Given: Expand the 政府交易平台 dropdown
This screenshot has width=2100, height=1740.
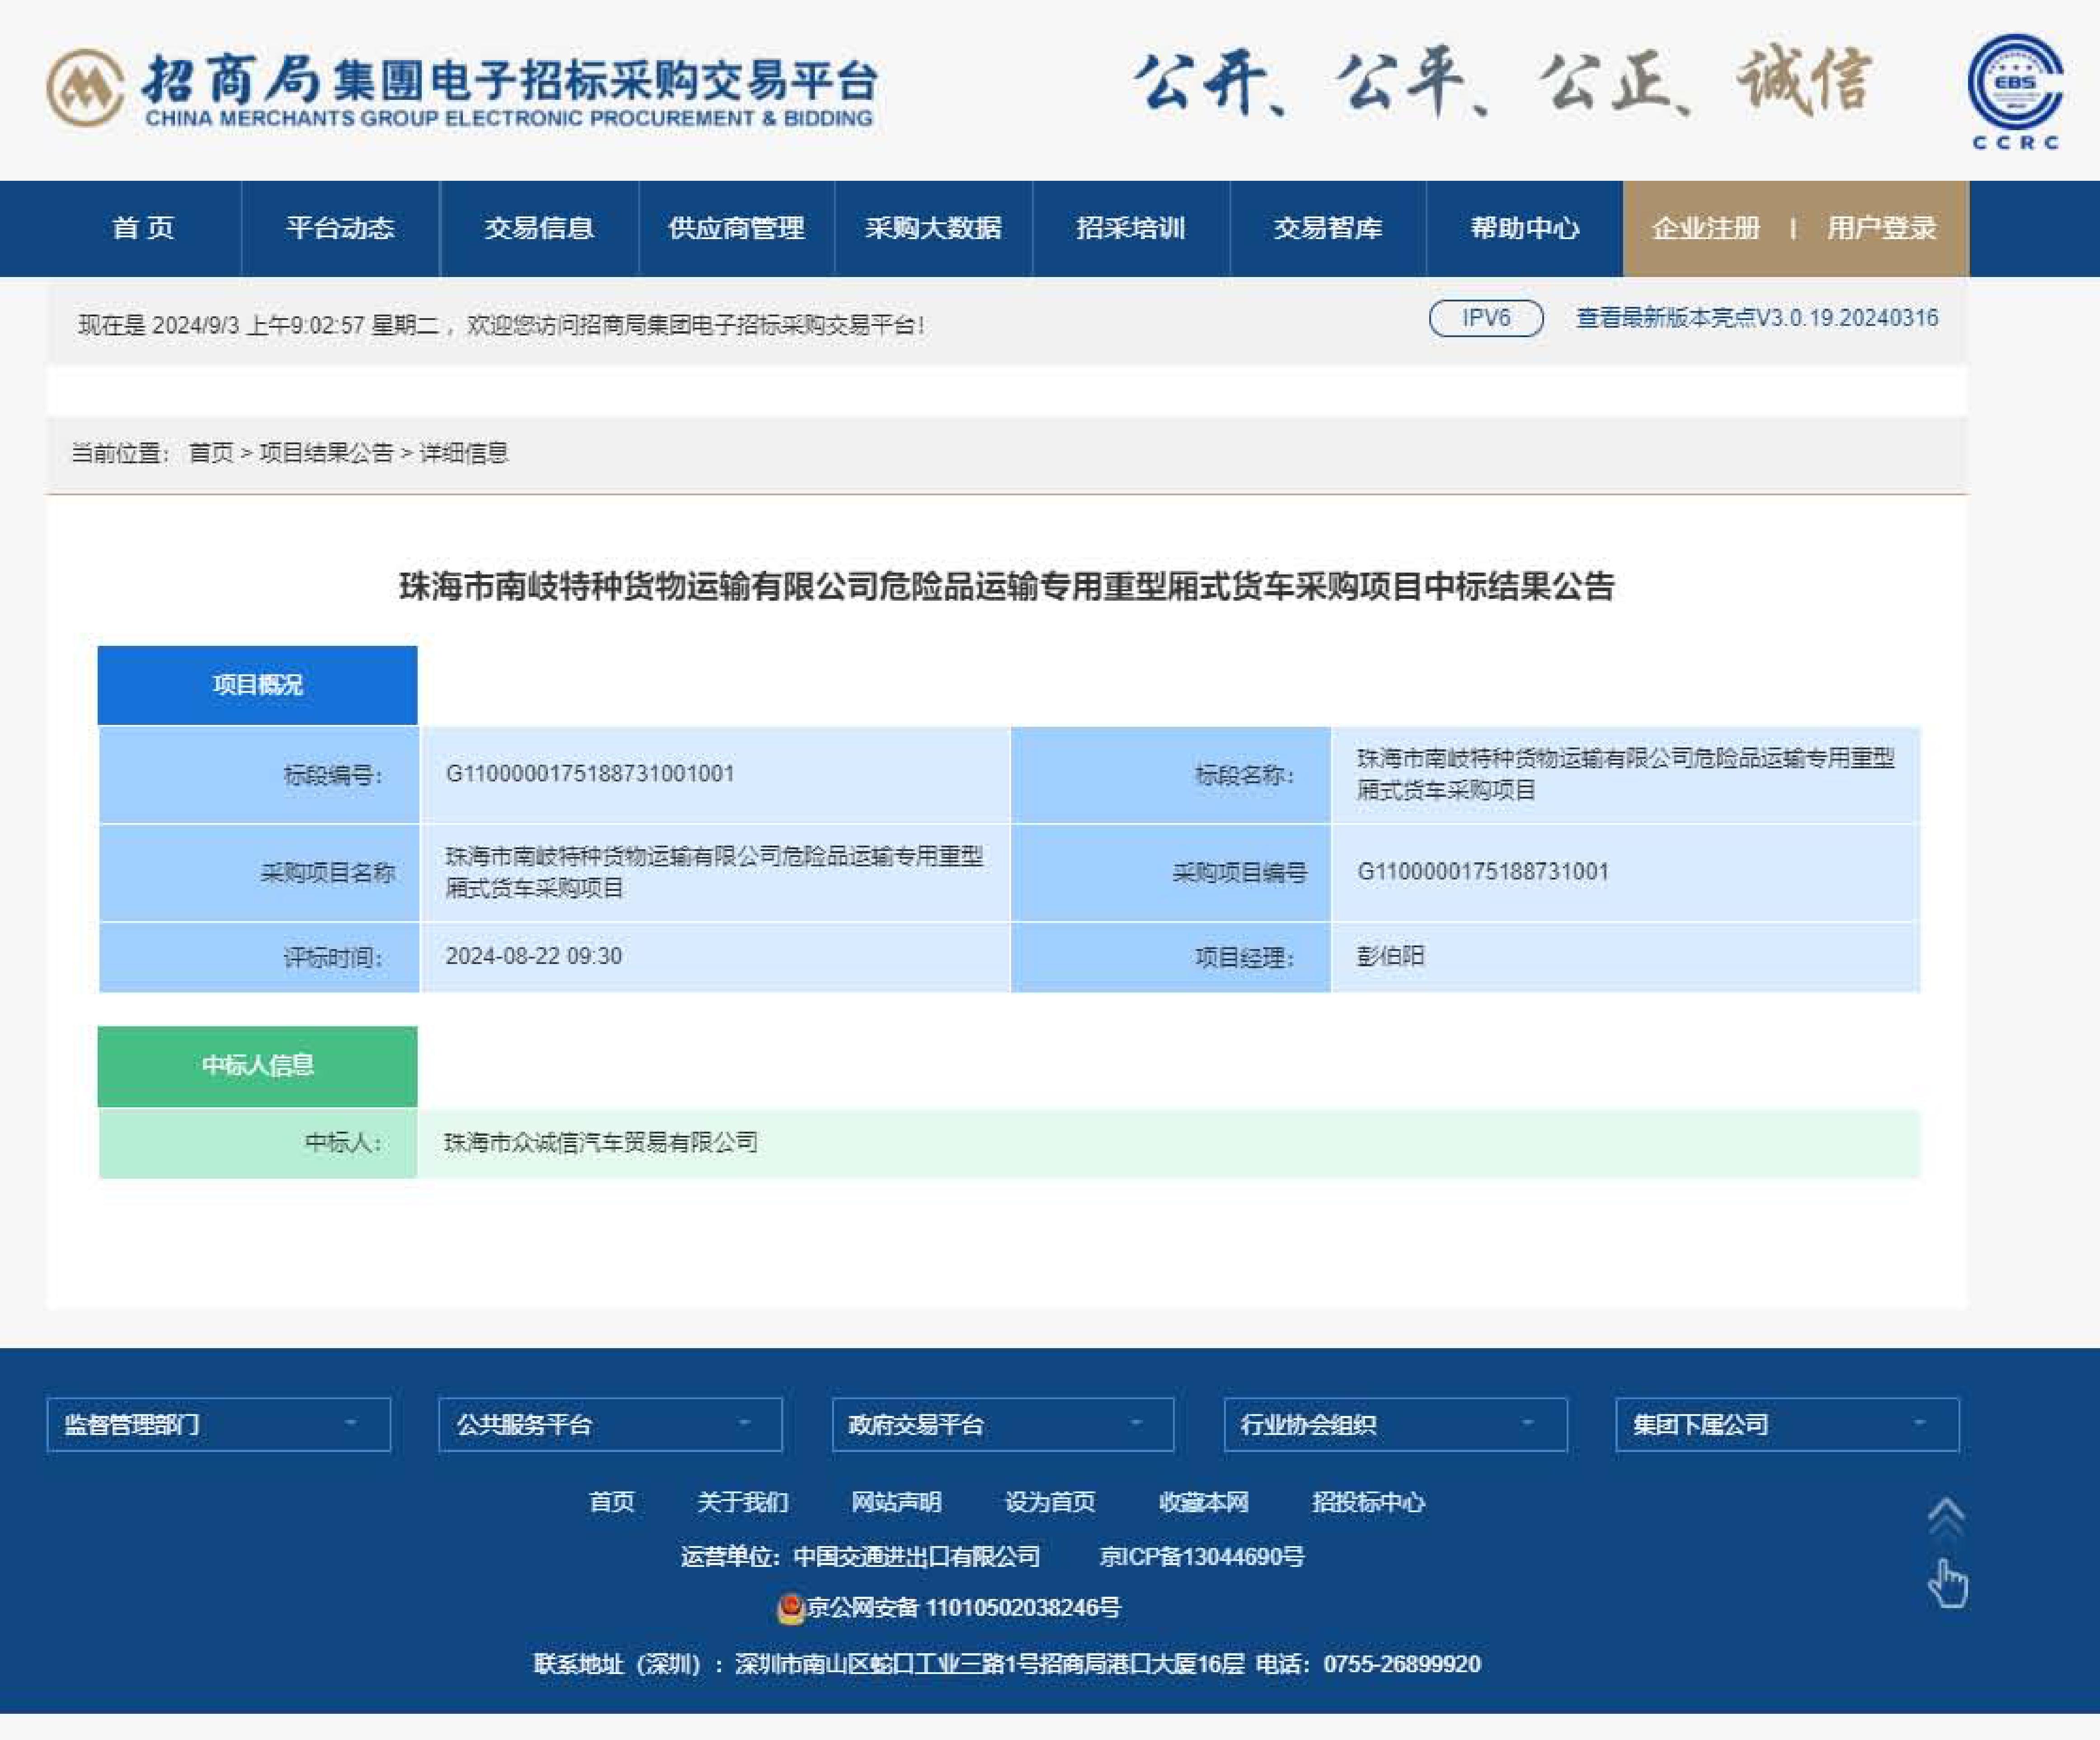Looking at the screenshot, I should [1003, 1424].
